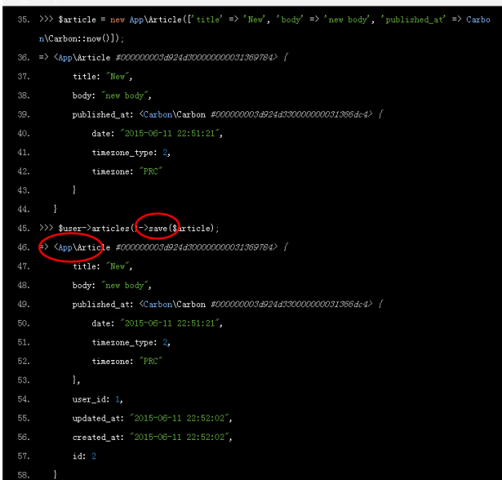Click line number 35 in the gutter
This screenshot has height=480, width=502.
[24, 20]
